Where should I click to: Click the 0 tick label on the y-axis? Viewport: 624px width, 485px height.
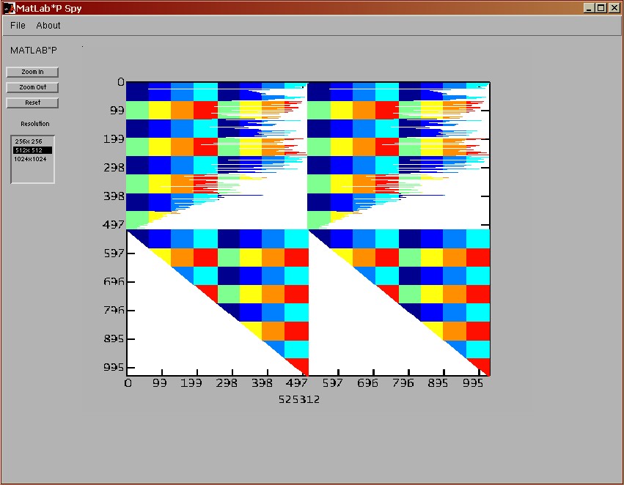[x=120, y=83]
